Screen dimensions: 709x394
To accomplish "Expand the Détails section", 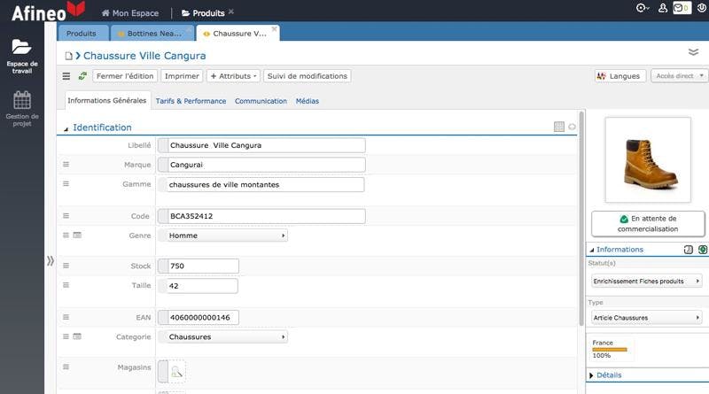I will pyautogui.click(x=591, y=375).
